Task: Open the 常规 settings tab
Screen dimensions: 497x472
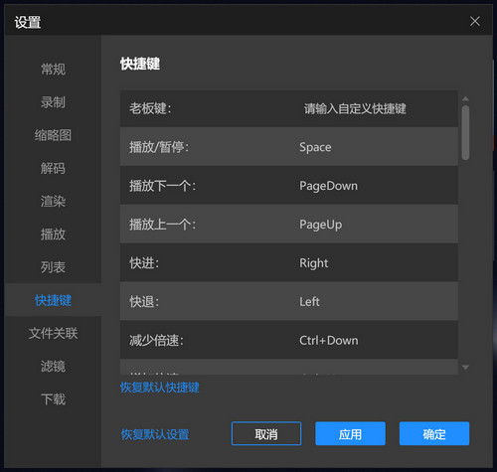Action: click(53, 70)
